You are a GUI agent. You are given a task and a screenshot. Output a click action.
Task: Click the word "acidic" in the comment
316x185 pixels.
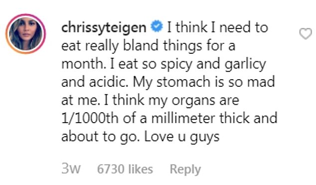click(109, 82)
